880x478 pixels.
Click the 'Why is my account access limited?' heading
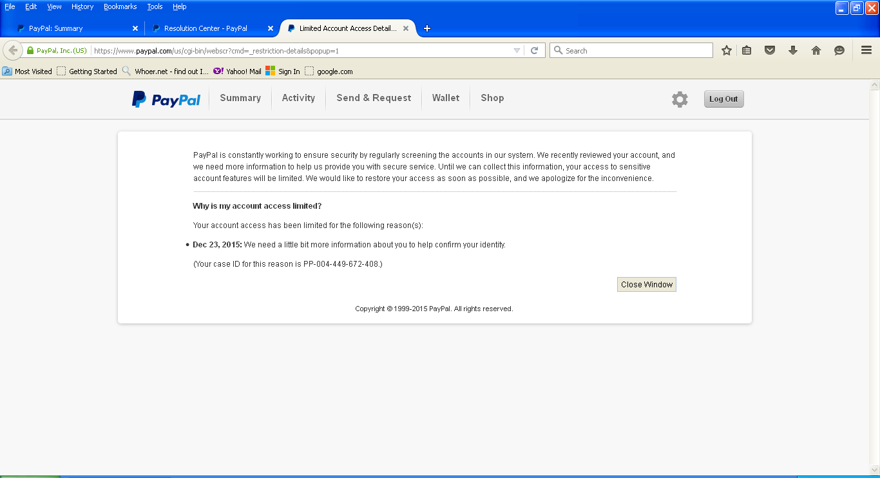point(257,206)
